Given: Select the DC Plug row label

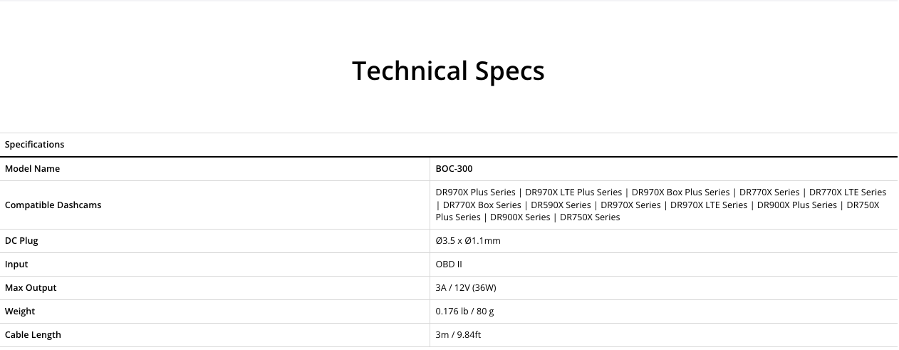Looking at the screenshot, I should tap(21, 241).
